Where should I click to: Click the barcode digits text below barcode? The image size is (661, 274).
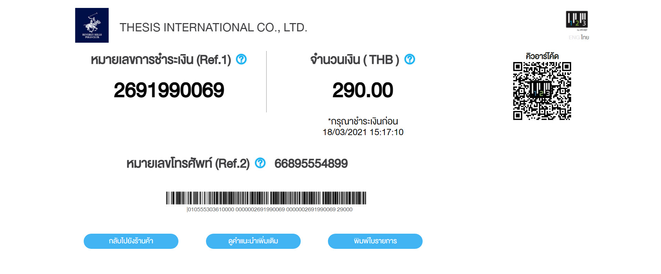click(269, 210)
